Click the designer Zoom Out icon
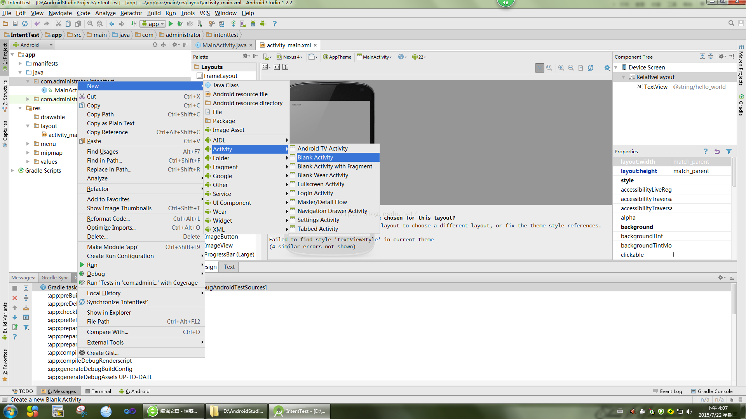This screenshot has width=746, height=419. [571, 68]
